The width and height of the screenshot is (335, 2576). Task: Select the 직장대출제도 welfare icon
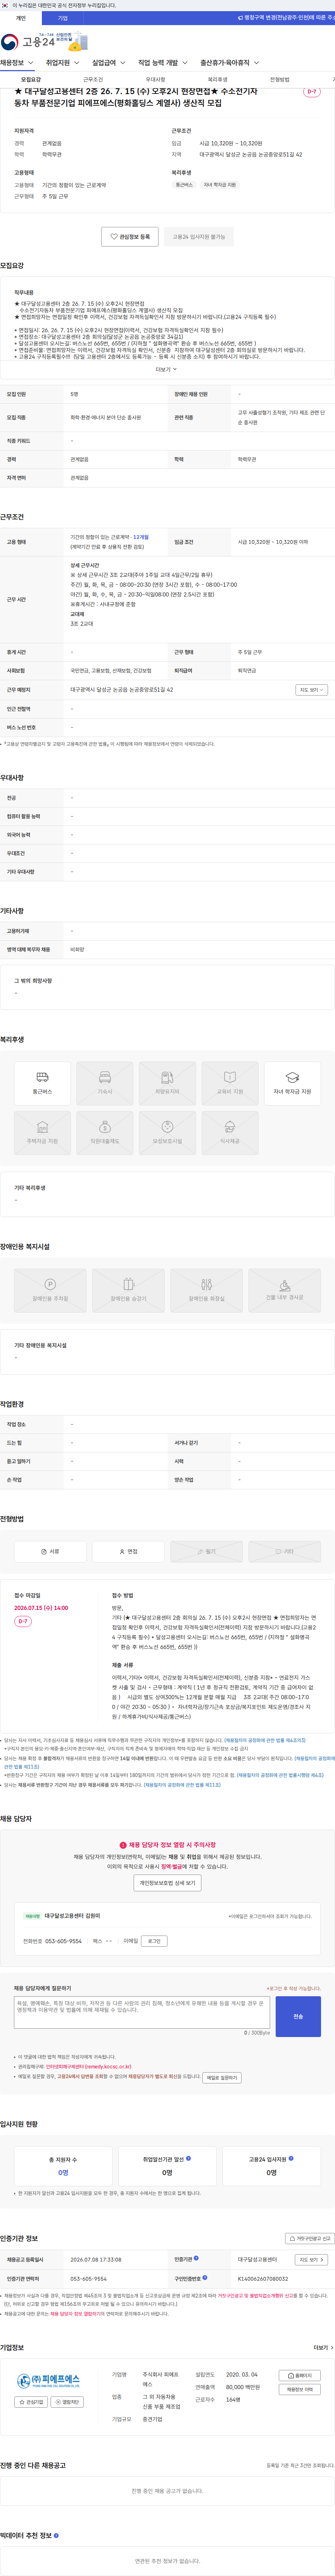tap(105, 1133)
